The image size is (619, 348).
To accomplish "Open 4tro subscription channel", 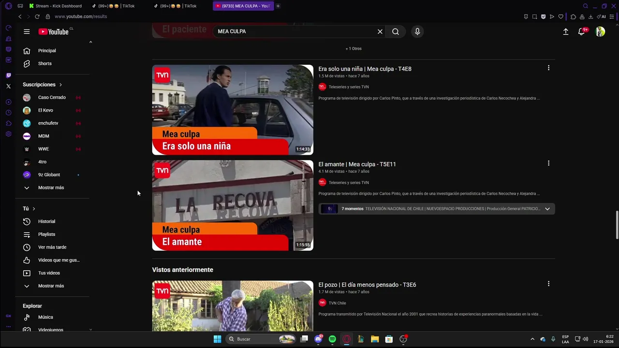I will (x=53, y=162).
